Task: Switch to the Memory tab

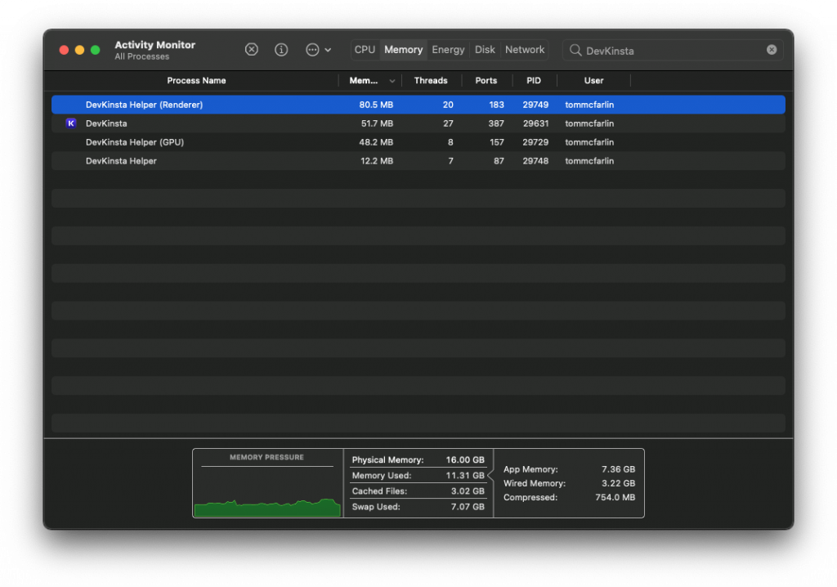Action: point(404,50)
